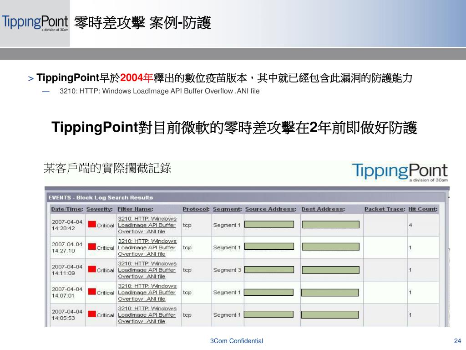Click the red 2004年 text
Screen dimensions: 466x350
137,78
